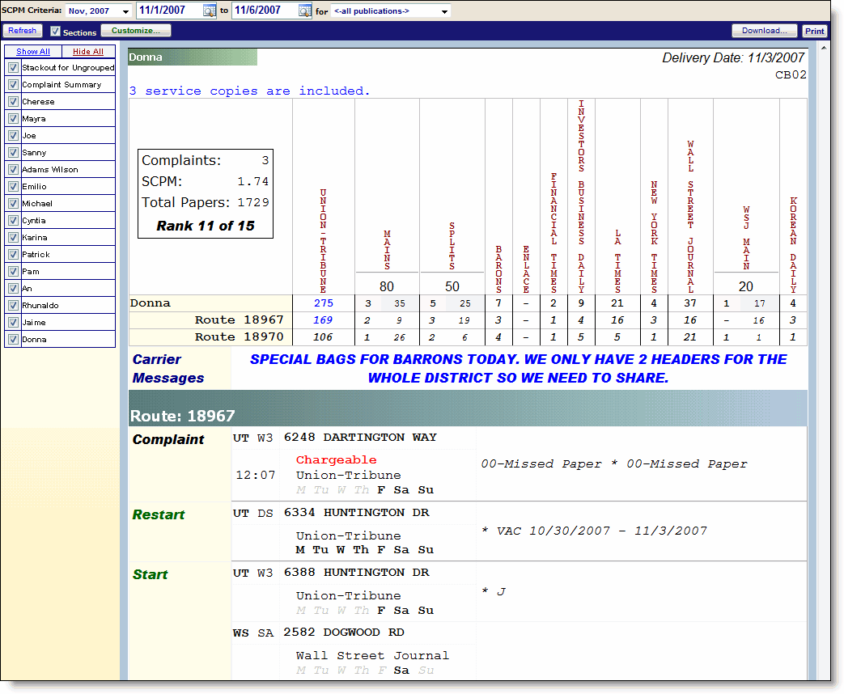The image size is (844, 694).
Task: Click the Refresh button
Action: point(23,31)
